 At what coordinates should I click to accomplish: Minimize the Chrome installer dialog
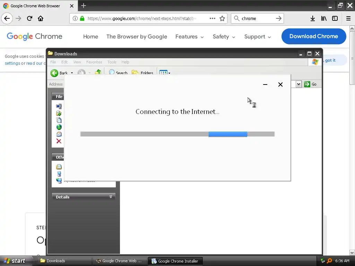(x=265, y=85)
